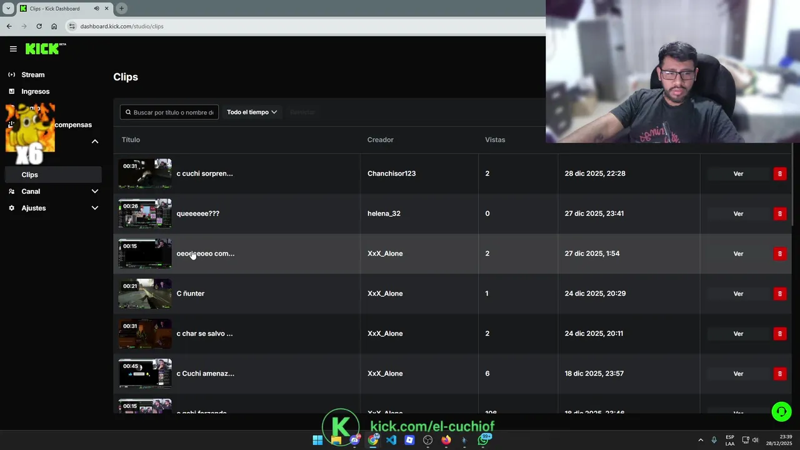Open Visual Studio Code from taskbar
The height and width of the screenshot is (450, 800).
pos(391,440)
